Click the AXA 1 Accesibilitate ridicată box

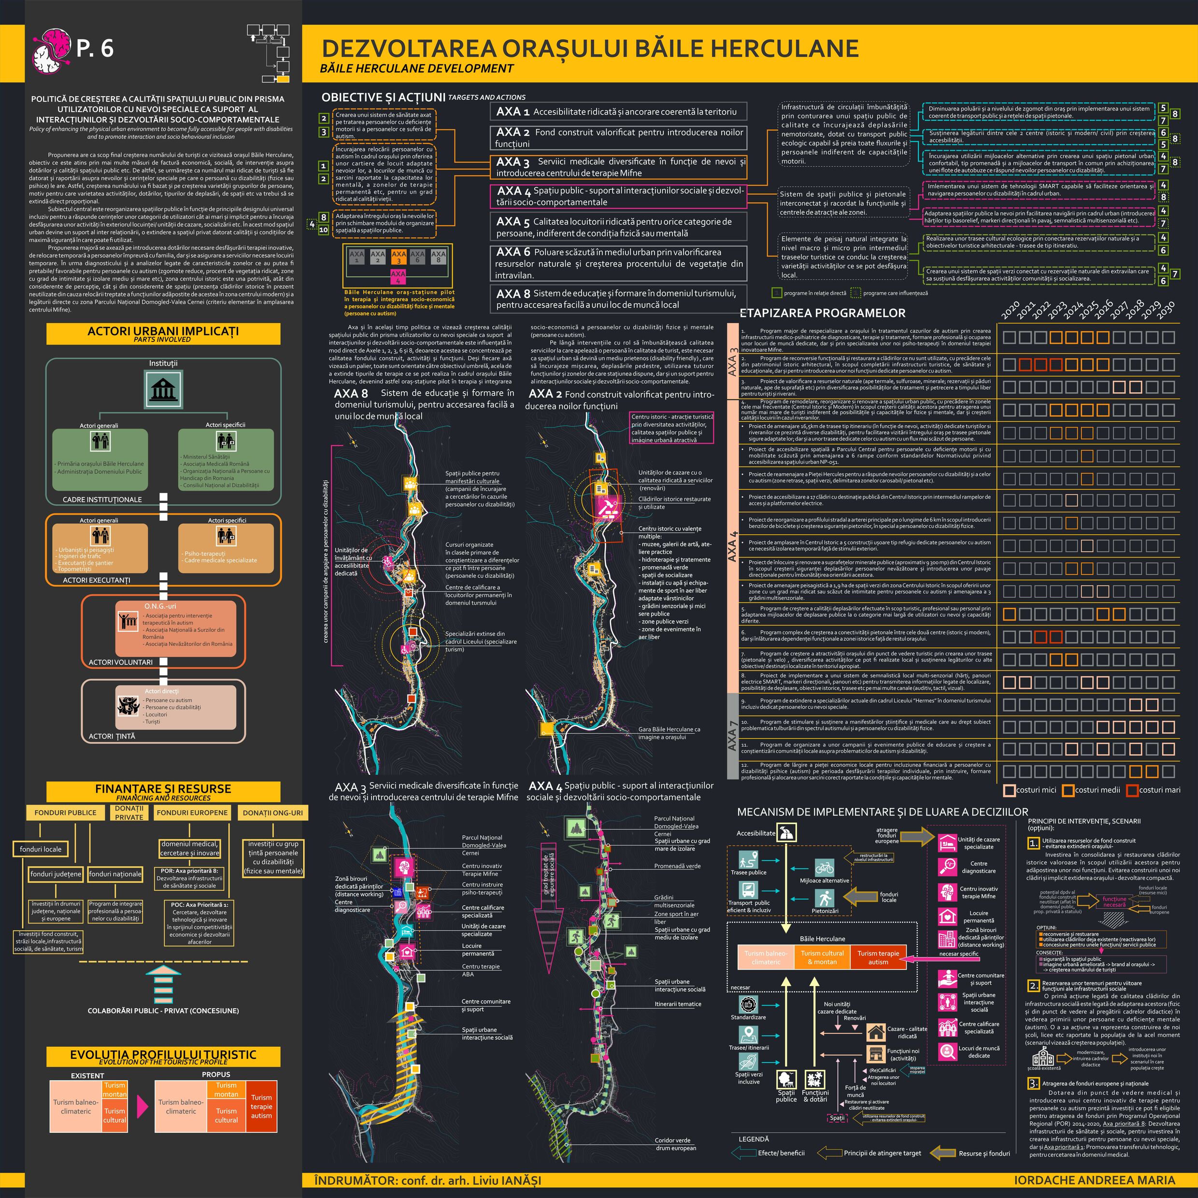coord(619,112)
